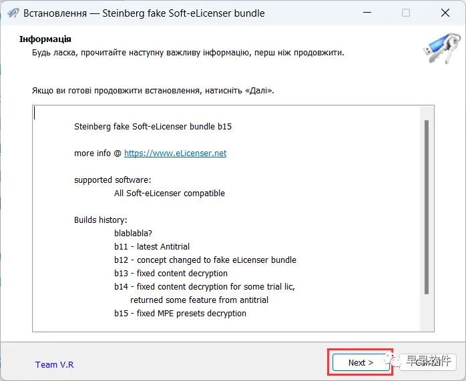Click the info box's vertical scrollbar thumb

(427, 207)
